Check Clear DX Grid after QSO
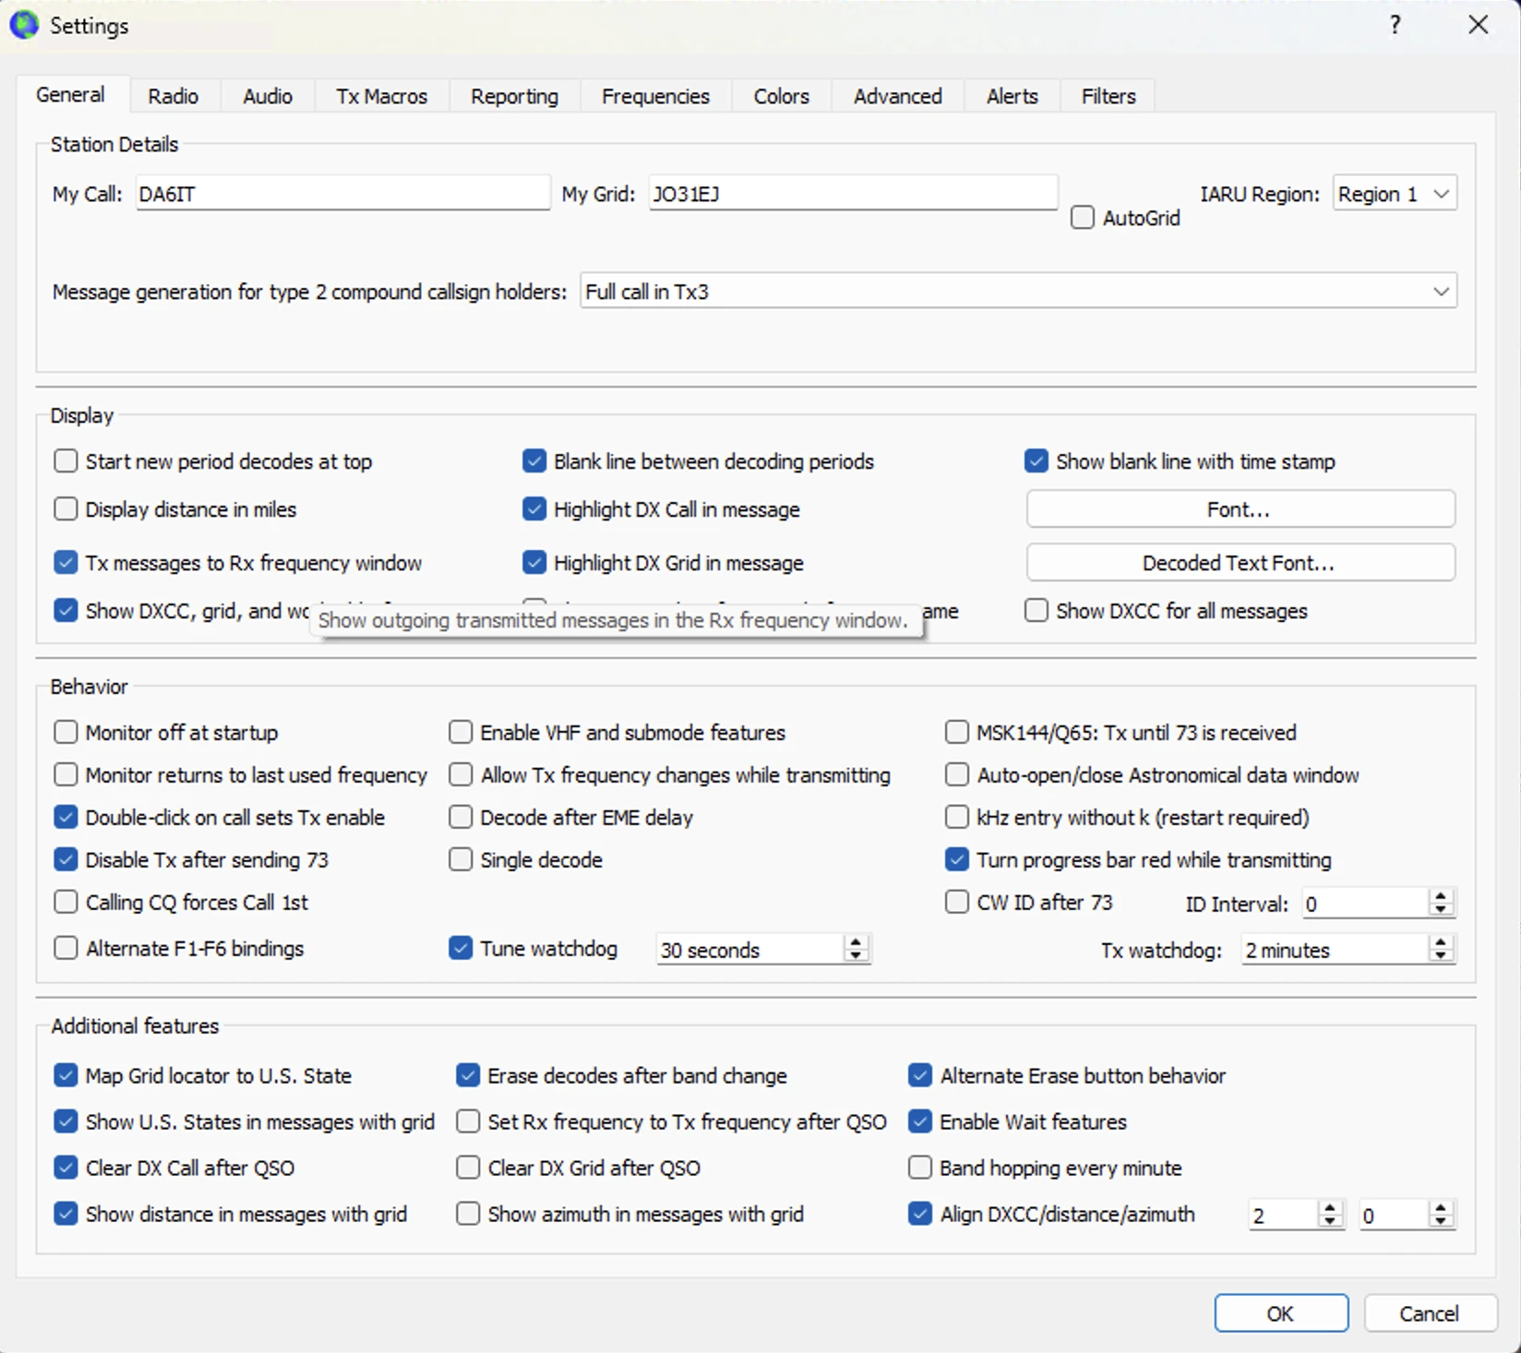 (468, 1167)
